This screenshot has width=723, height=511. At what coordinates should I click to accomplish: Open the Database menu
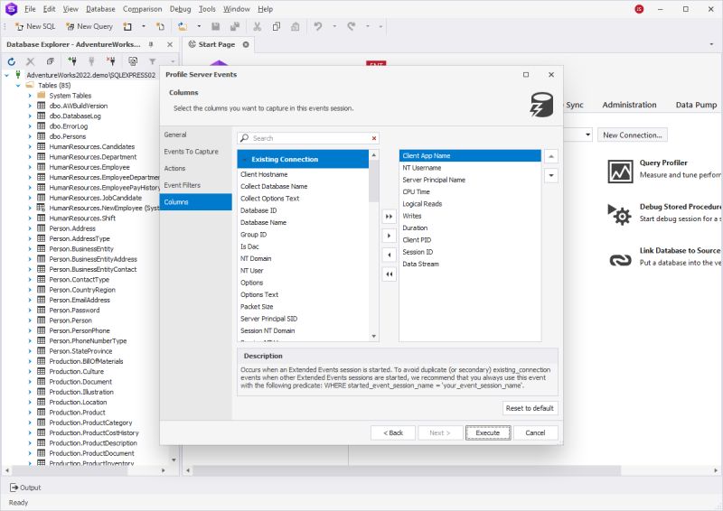[x=100, y=9]
